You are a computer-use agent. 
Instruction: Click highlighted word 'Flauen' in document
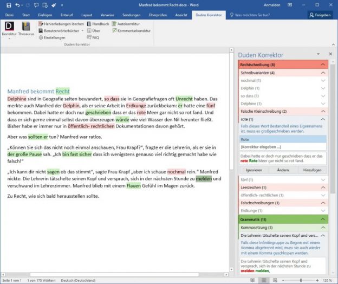(133, 186)
